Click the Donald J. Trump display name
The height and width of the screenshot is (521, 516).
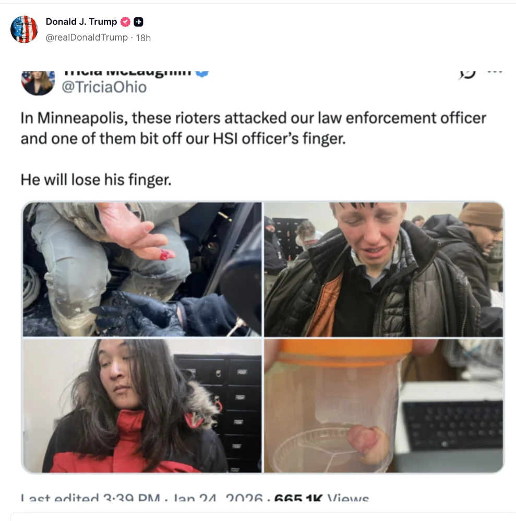point(81,21)
